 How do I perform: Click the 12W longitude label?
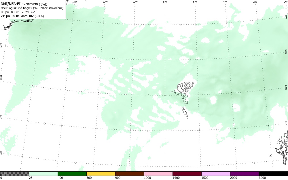(105, 2)
